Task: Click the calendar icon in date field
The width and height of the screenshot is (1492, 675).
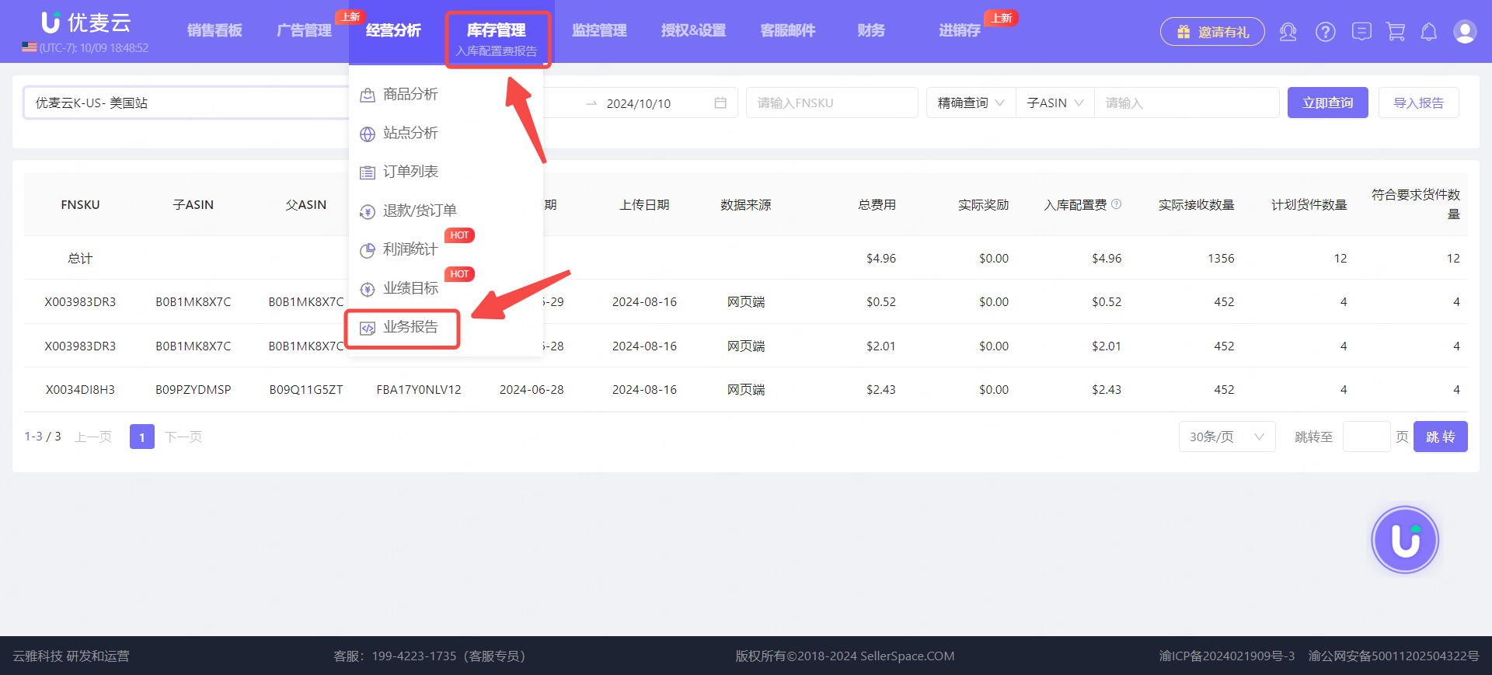Action: pyautogui.click(x=720, y=103)
